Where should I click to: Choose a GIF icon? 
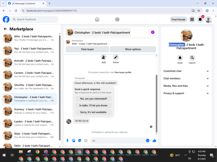86,140
